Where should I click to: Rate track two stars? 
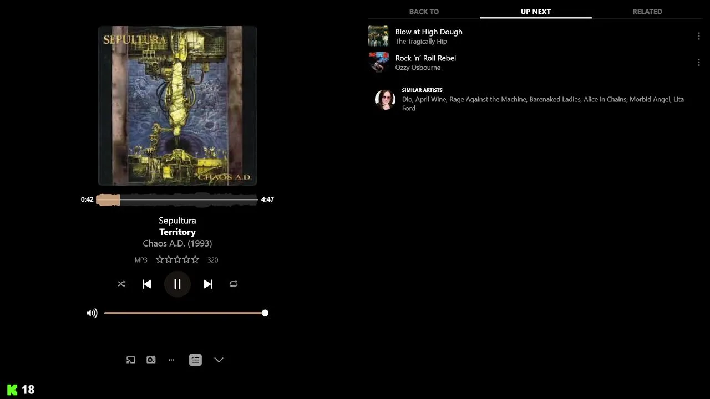coord(169,259)
